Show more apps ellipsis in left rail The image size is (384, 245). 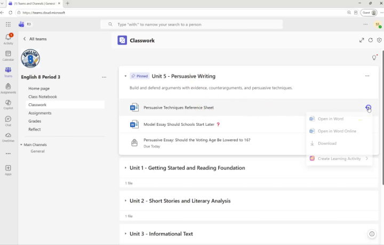coord(8,153)
